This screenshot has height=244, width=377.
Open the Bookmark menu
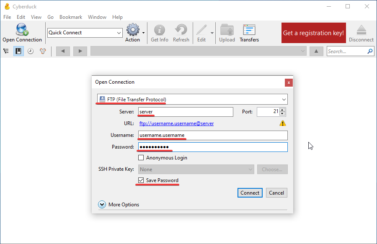(70, 17)
